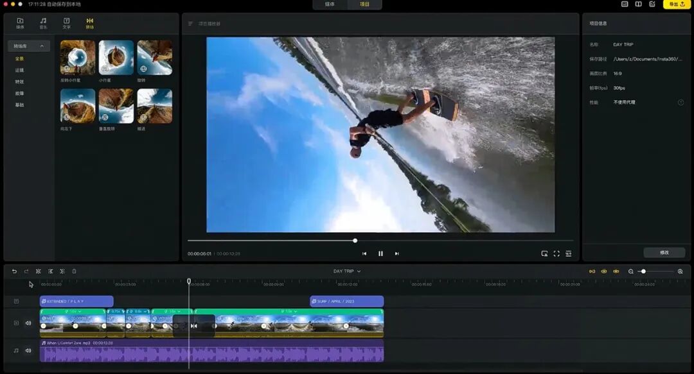Delete selected clip with trash icon
This screenshot has width=694, height=374.
74,271
